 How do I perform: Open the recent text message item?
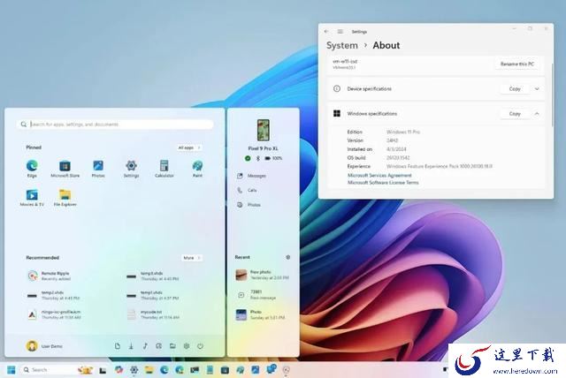tap(257, 295)
